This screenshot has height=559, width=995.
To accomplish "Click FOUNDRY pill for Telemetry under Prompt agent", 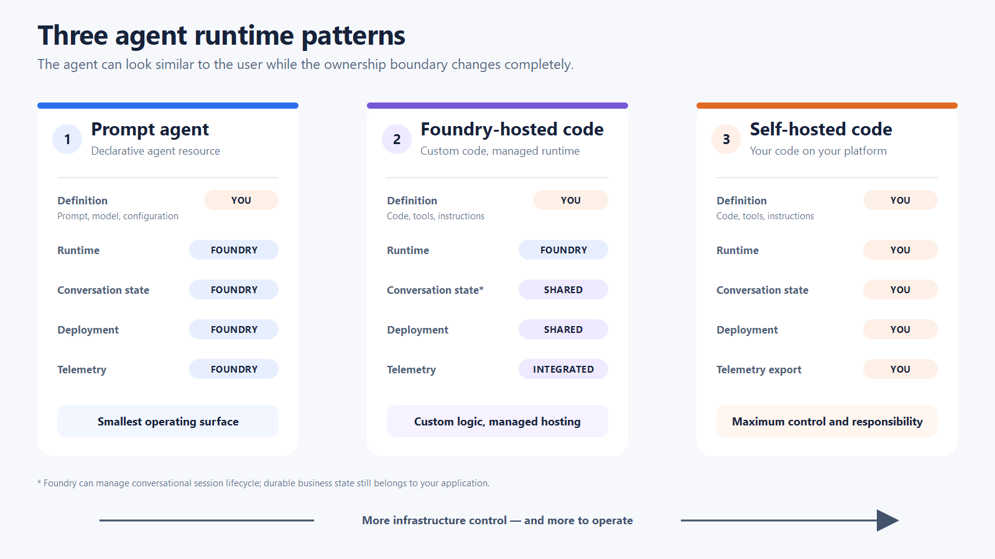I will pyautogui.click(x=234, y=369).
